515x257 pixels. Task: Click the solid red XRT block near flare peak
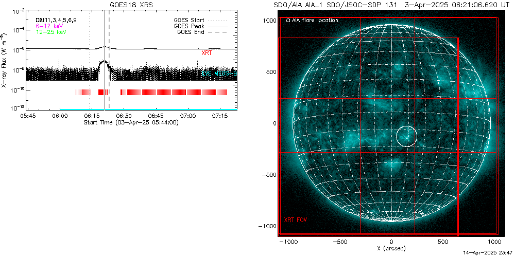101,92
